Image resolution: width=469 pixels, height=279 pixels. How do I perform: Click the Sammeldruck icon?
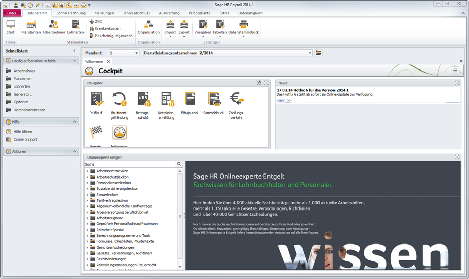pyautogui.click(x=213, y=100)
